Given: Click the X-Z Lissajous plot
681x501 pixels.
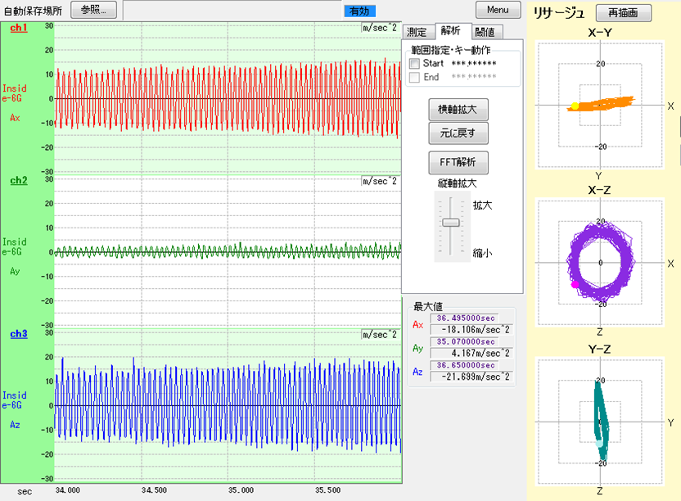Looking at the screenshot, I should pos(600,263).
